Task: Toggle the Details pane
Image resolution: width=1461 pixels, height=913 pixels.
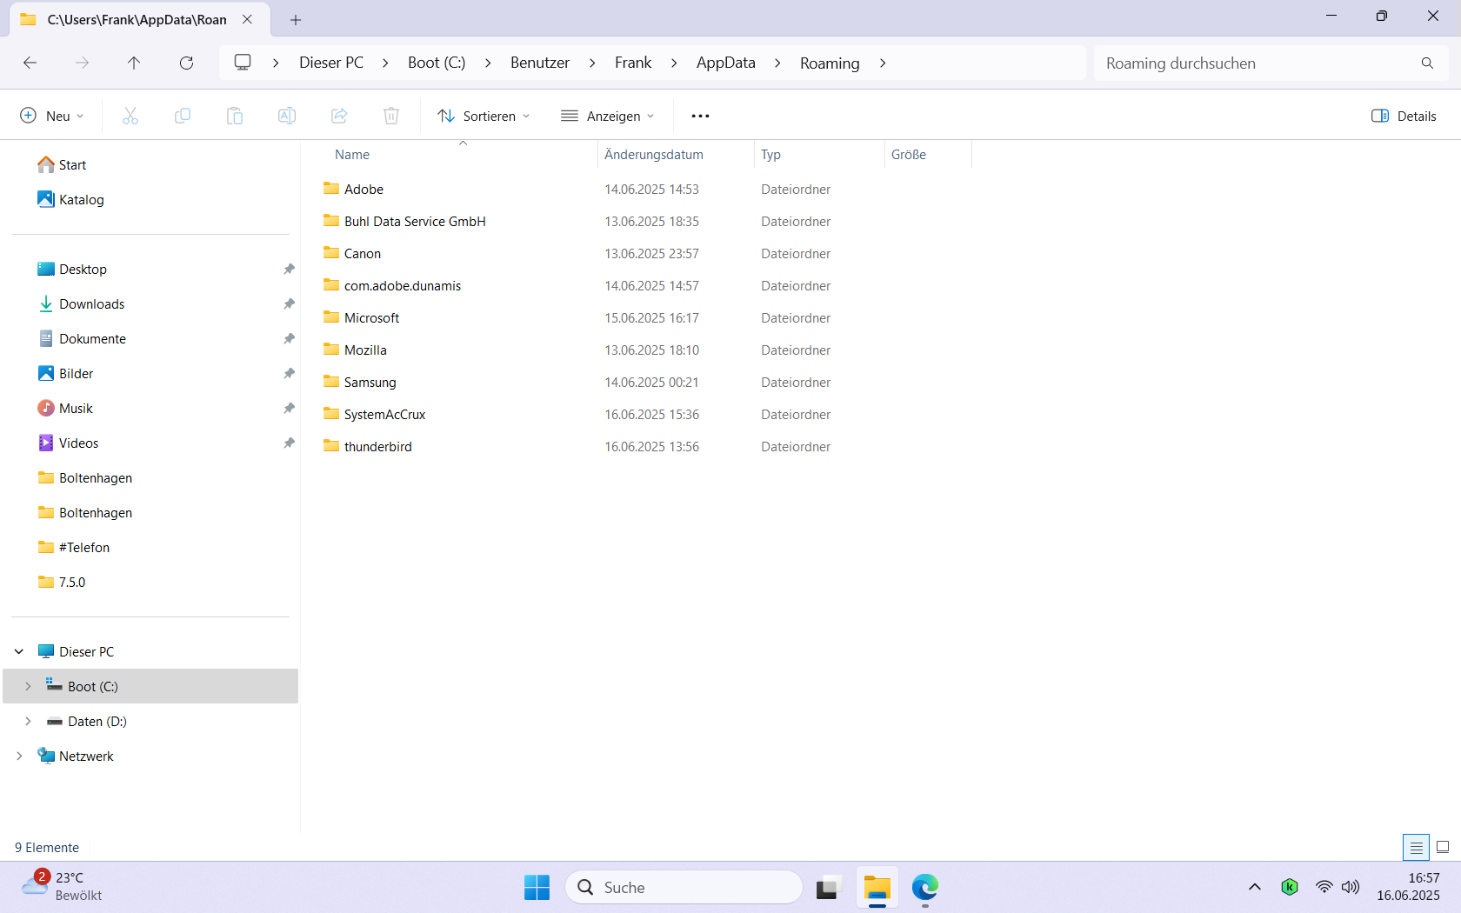Action: 1403,116
